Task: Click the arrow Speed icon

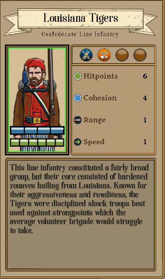Action: click(x=77, y=142)
